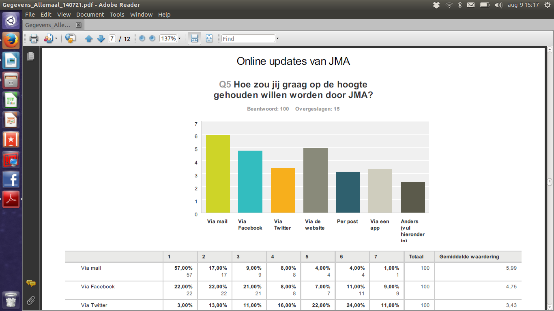Image resolution: width=554 pixels, height=311 pixels.
Task: Open the Attachments paperclip panel icon
Action: tap(31, 300)
